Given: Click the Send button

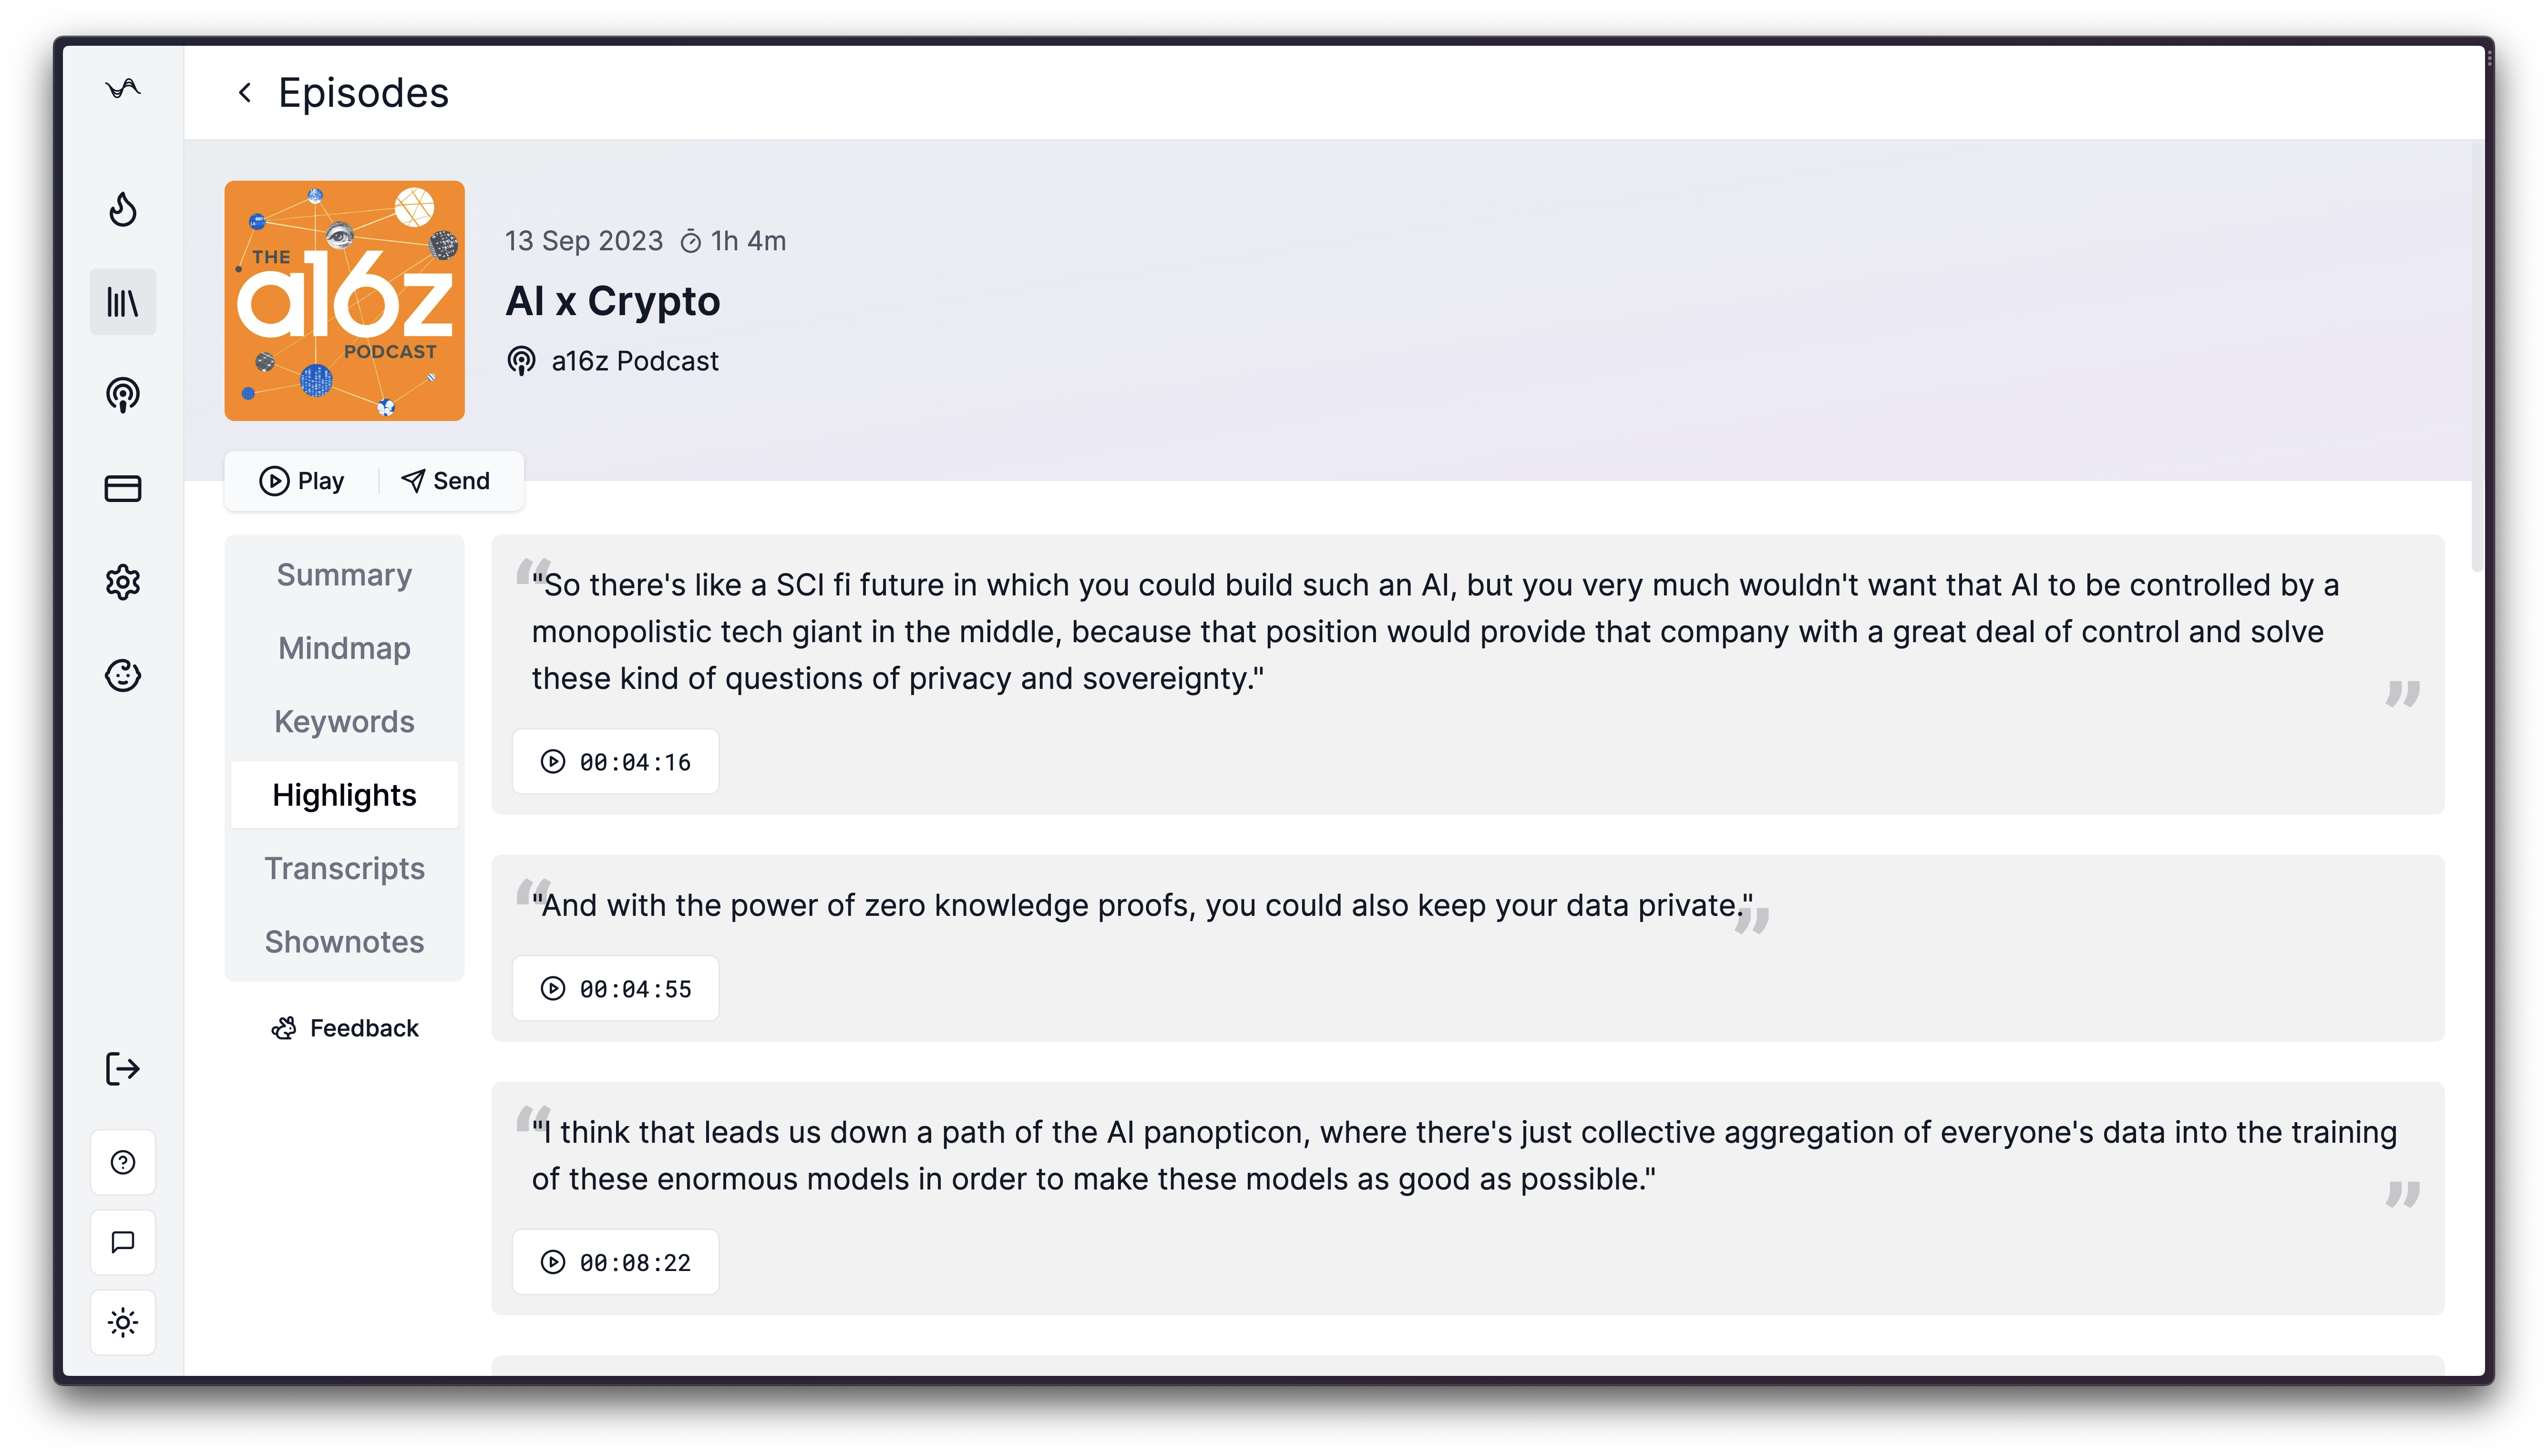Looking at the screenshot, I should point(446,481).
